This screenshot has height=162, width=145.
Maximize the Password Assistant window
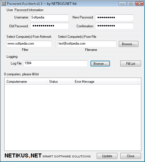pos(131,4)
